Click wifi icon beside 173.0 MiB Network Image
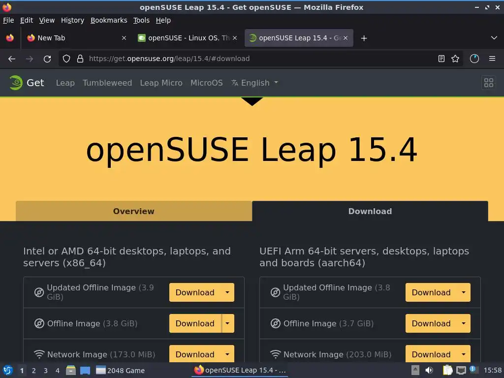Image resolution: width=504 pixels, height=378 pixels. 39,354
